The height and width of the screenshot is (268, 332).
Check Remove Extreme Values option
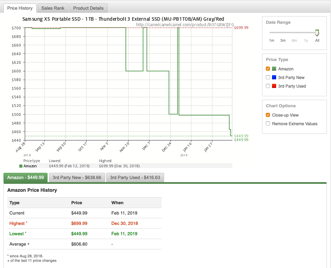click(268, 123)
